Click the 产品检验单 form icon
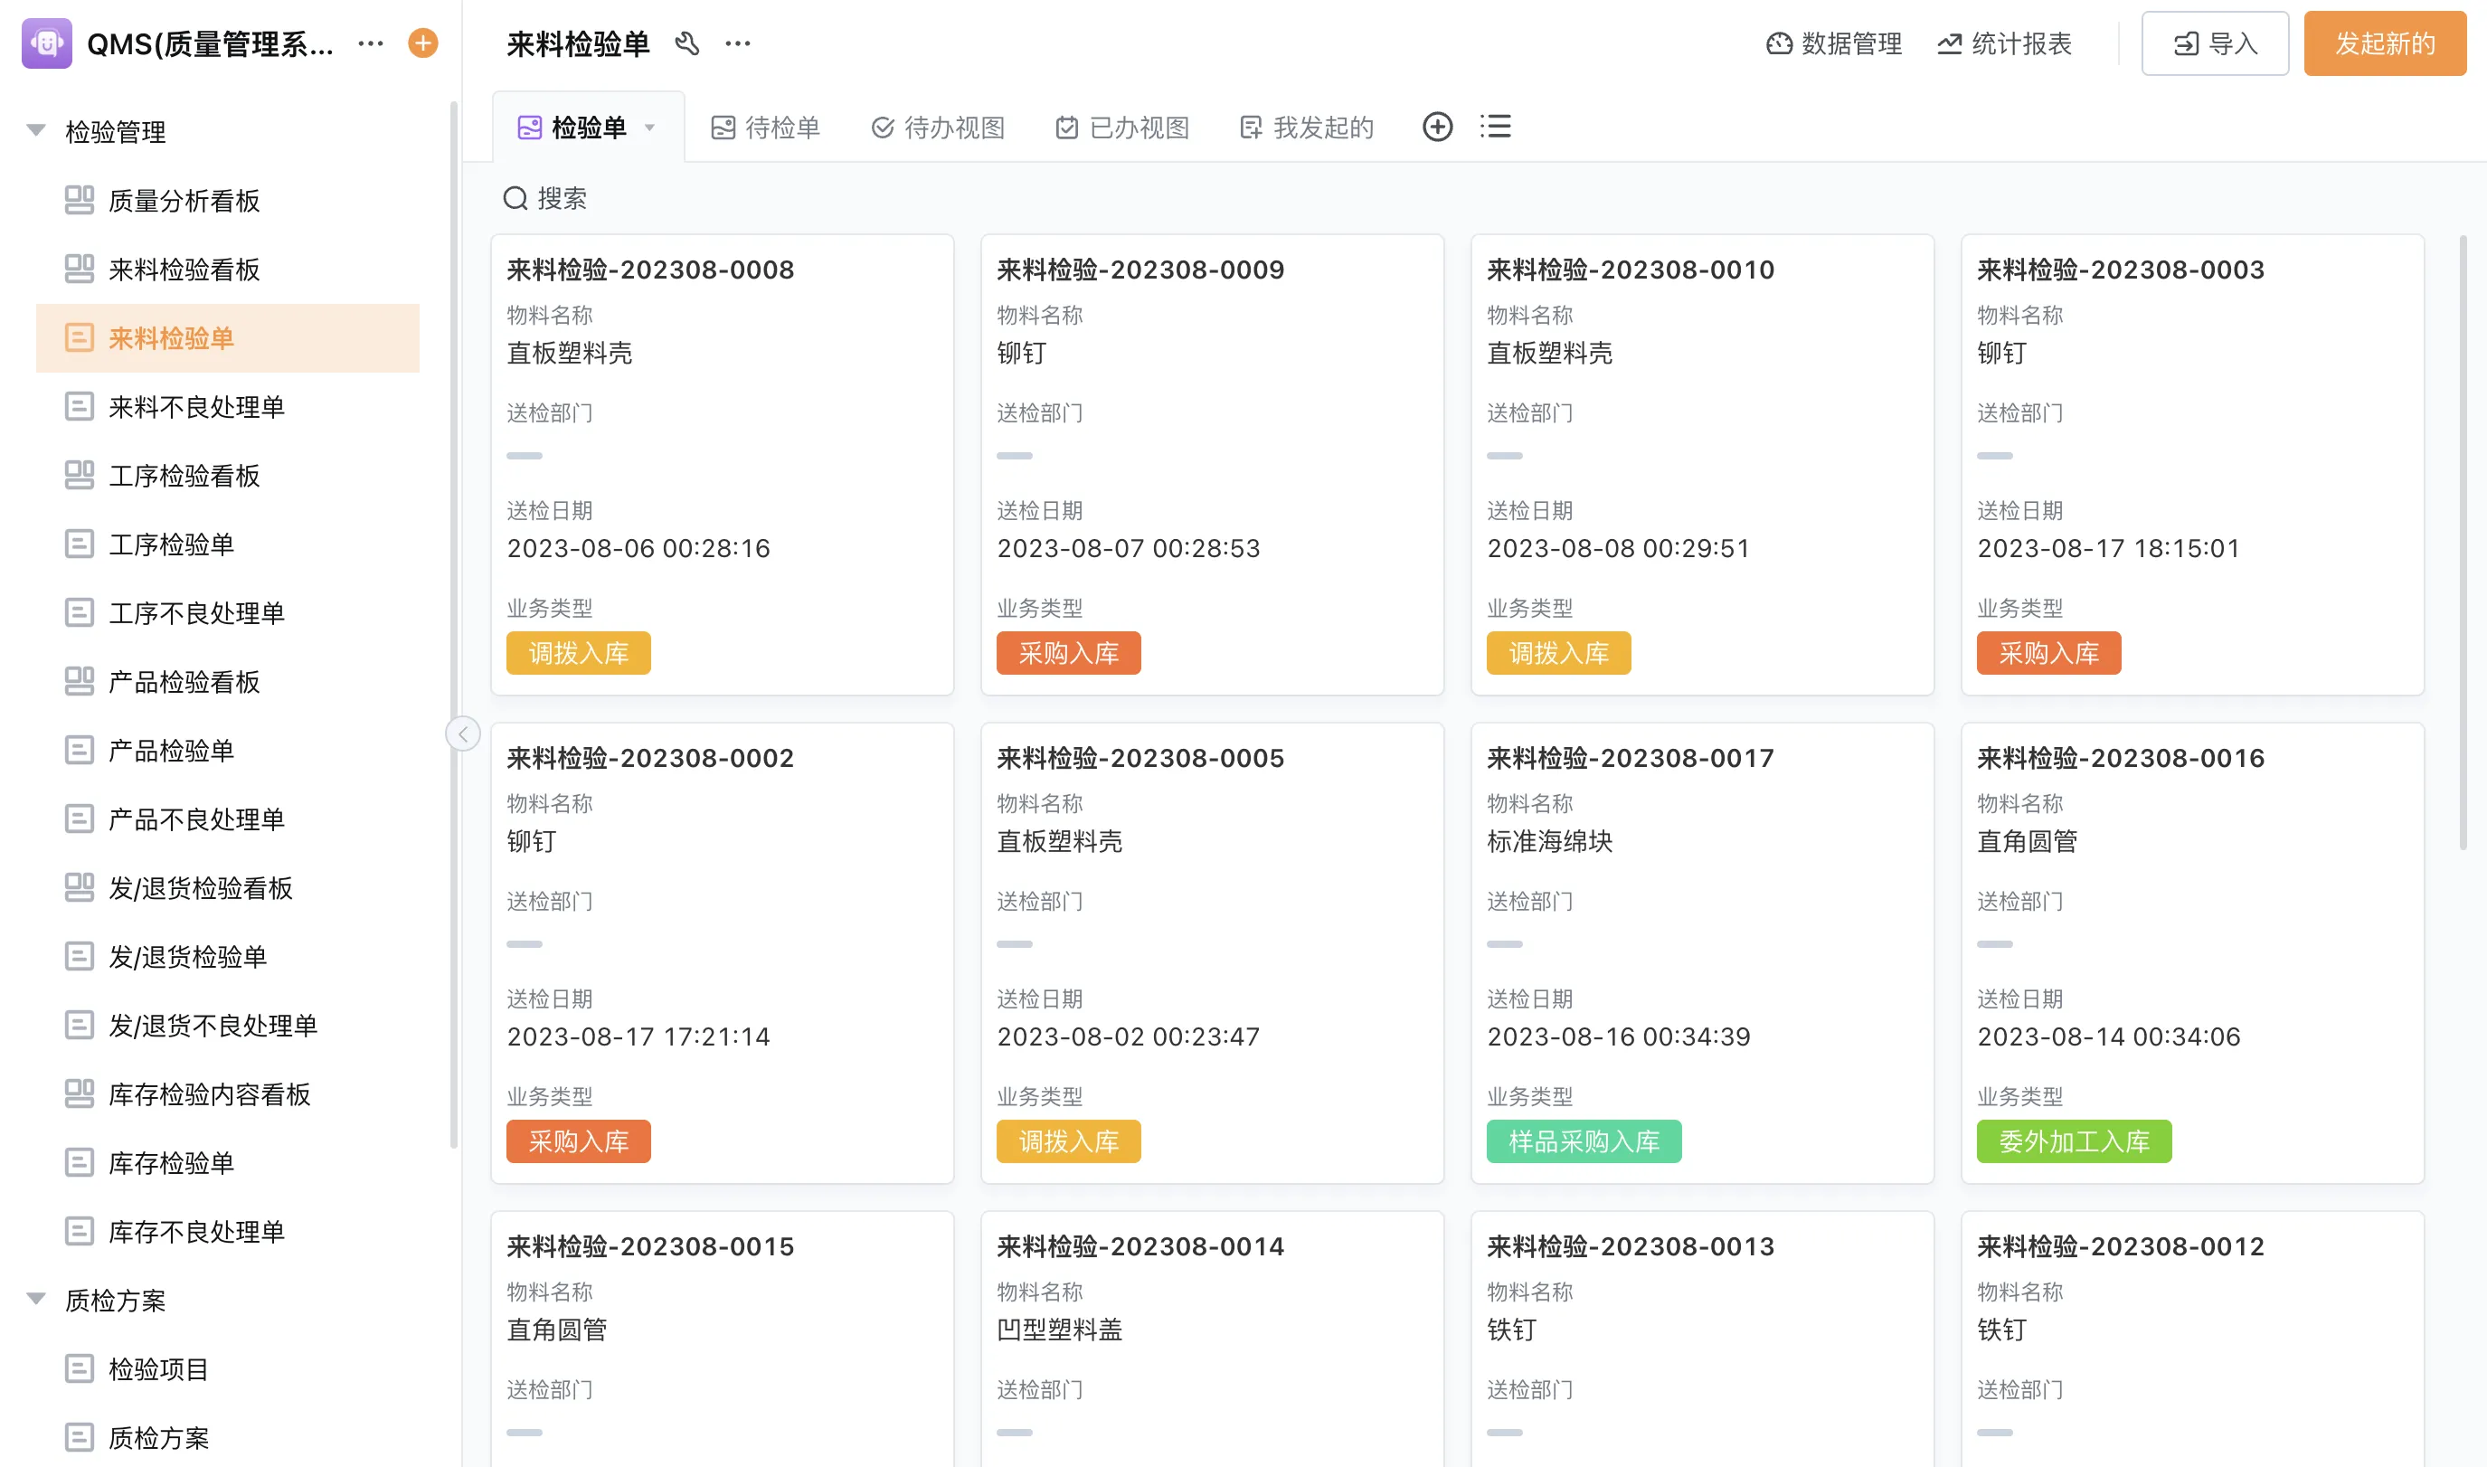Screen dimensions: 2487x1467 [x=79, y=751]
